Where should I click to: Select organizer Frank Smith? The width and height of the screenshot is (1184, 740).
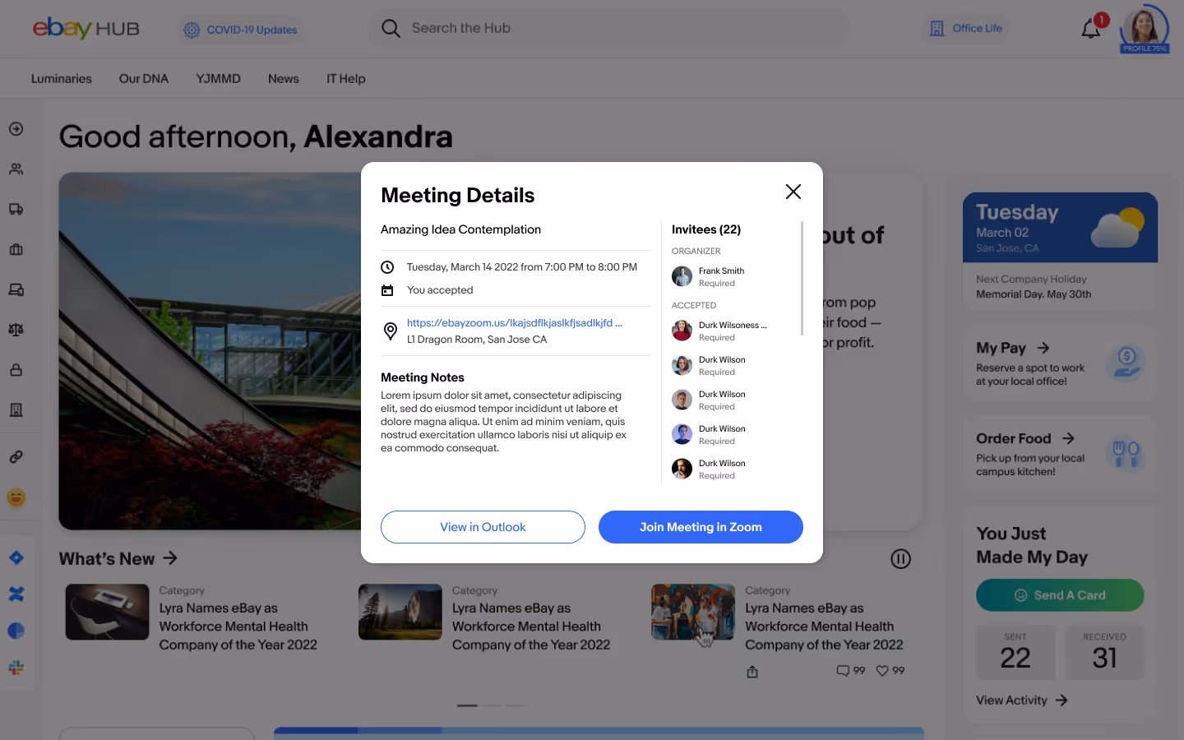tap(709, 277)
